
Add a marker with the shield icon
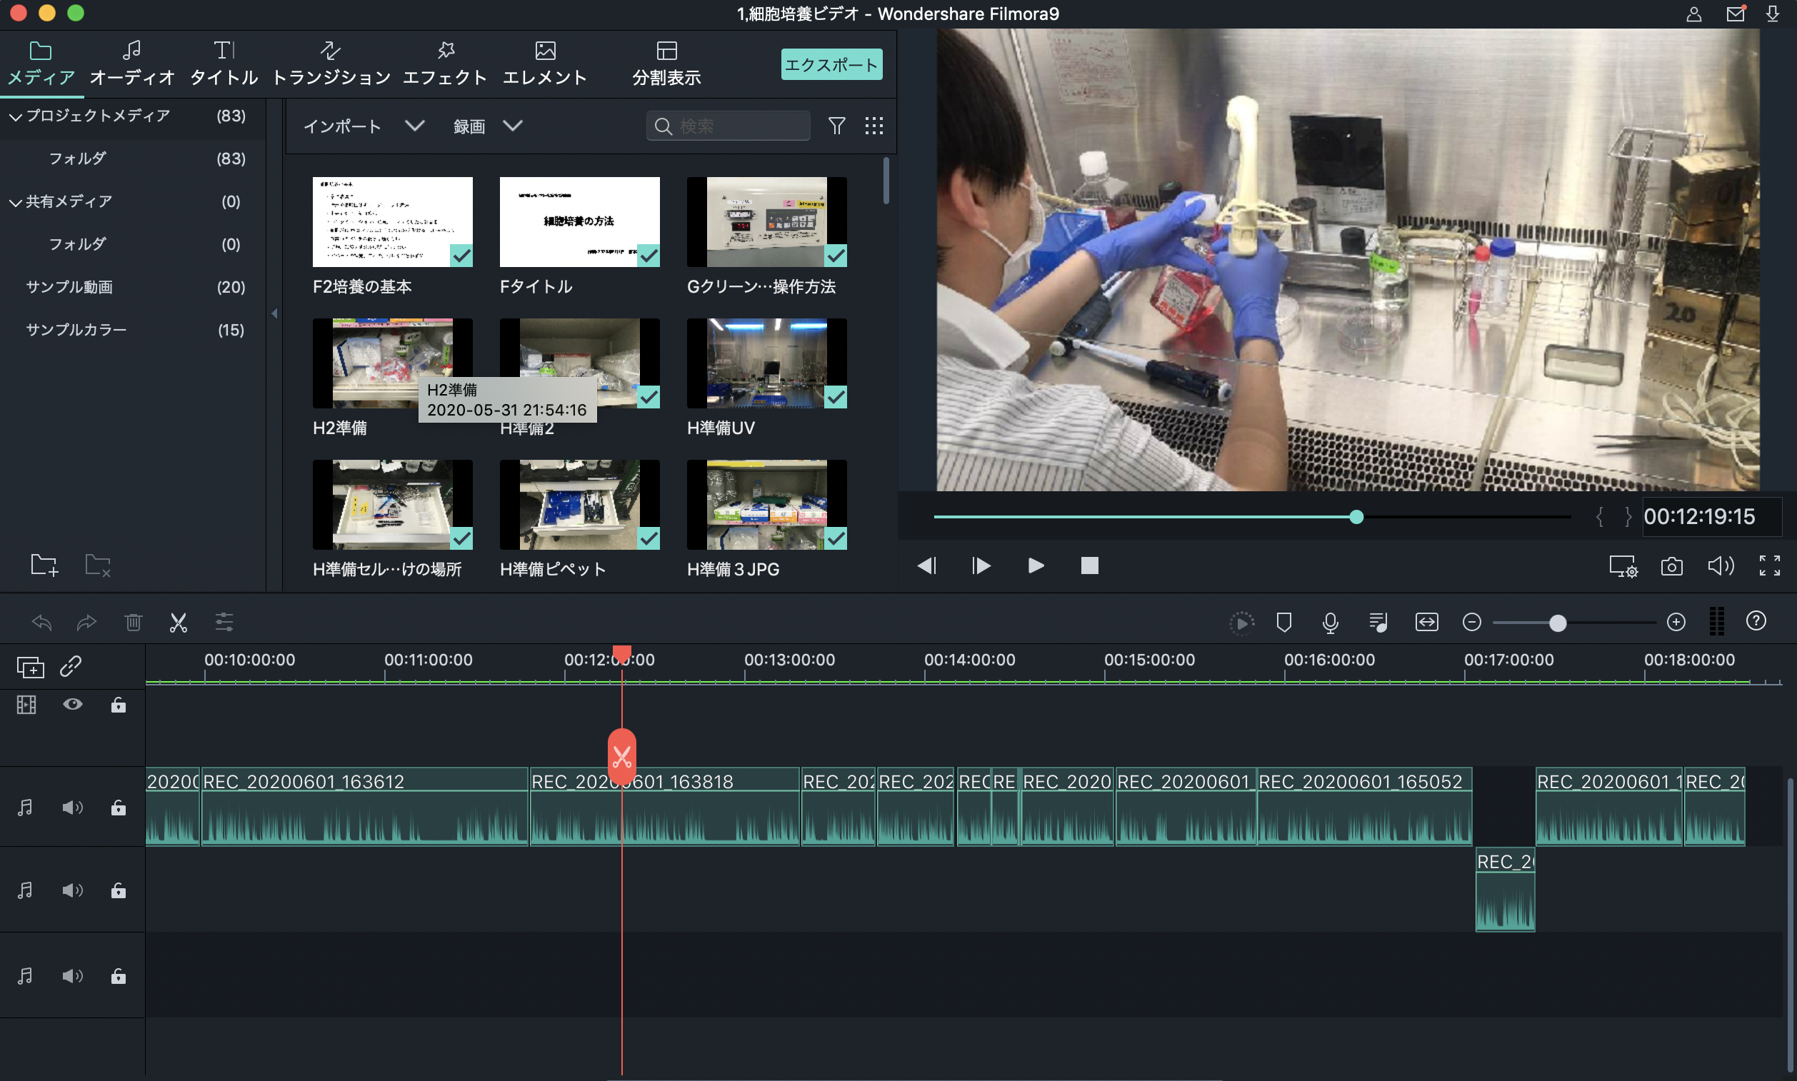(x=1285, y=622)
